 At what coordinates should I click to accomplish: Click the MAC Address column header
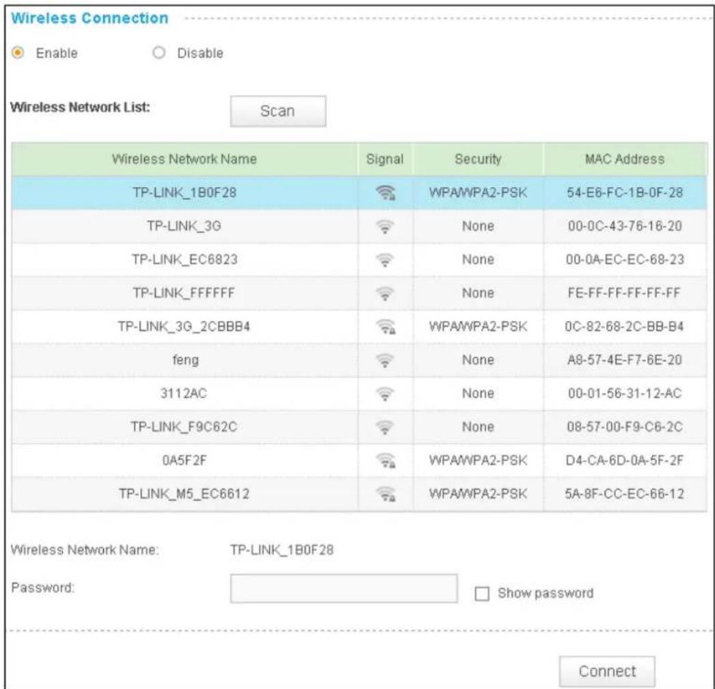tap(625, 159)
